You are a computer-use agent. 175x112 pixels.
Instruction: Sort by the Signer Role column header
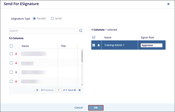coord(147,37)
